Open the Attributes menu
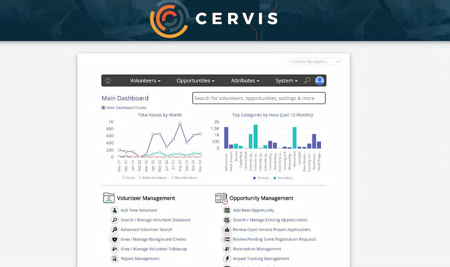Viewport: 450px width, 267px height. pos(245,81)
